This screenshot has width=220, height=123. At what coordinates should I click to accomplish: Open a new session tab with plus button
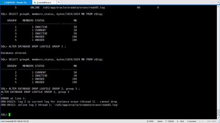[x=59, y=2]
